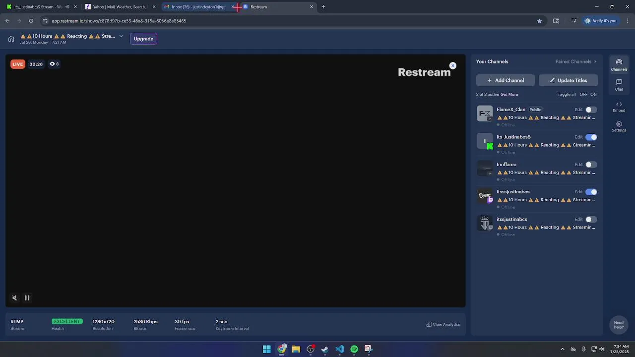Expand the stream title dropdown arrow
Image resolution: width=635 pixels, height=357 pixels.
click(121, 36)
